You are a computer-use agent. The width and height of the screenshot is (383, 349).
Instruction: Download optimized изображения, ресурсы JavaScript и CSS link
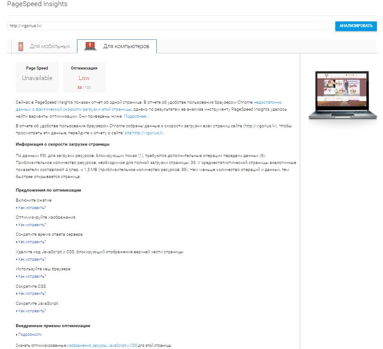click(x=102, y=346)
